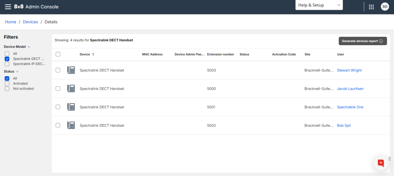Click the Extension number column header
The image size is (394, 176).
[220, 54]
